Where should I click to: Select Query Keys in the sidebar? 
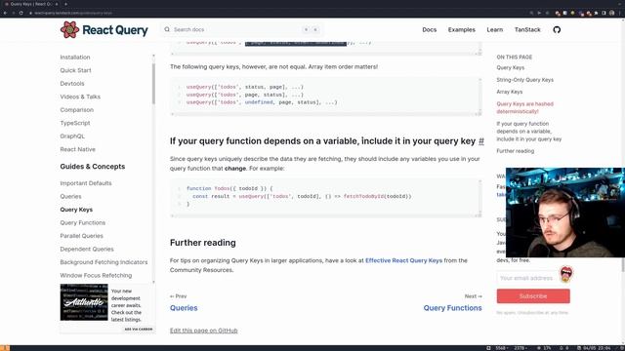[76, 210]
